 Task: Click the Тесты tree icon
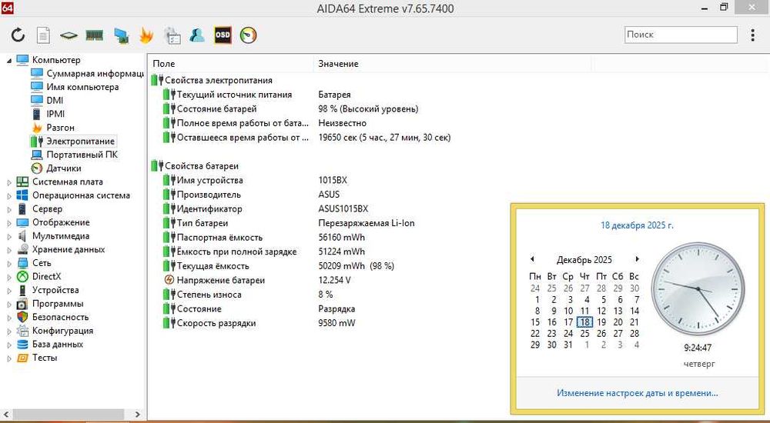(22, 358)
